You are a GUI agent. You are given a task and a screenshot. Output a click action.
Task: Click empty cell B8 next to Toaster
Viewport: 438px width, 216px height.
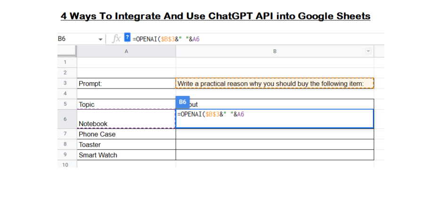(x=275, y=144)
